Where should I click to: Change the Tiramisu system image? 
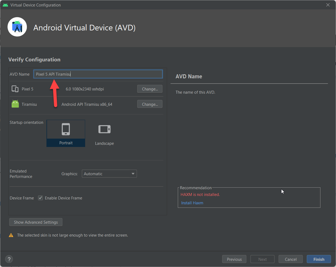pos(150,104)
